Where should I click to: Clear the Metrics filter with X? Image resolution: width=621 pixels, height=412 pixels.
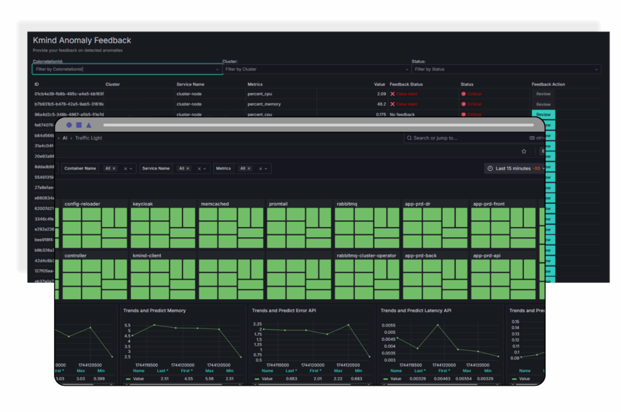261,168
